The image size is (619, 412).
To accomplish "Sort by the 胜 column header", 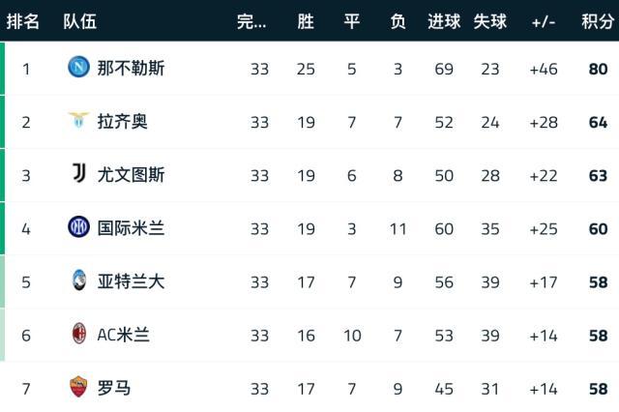I will (x=306, y=21).
